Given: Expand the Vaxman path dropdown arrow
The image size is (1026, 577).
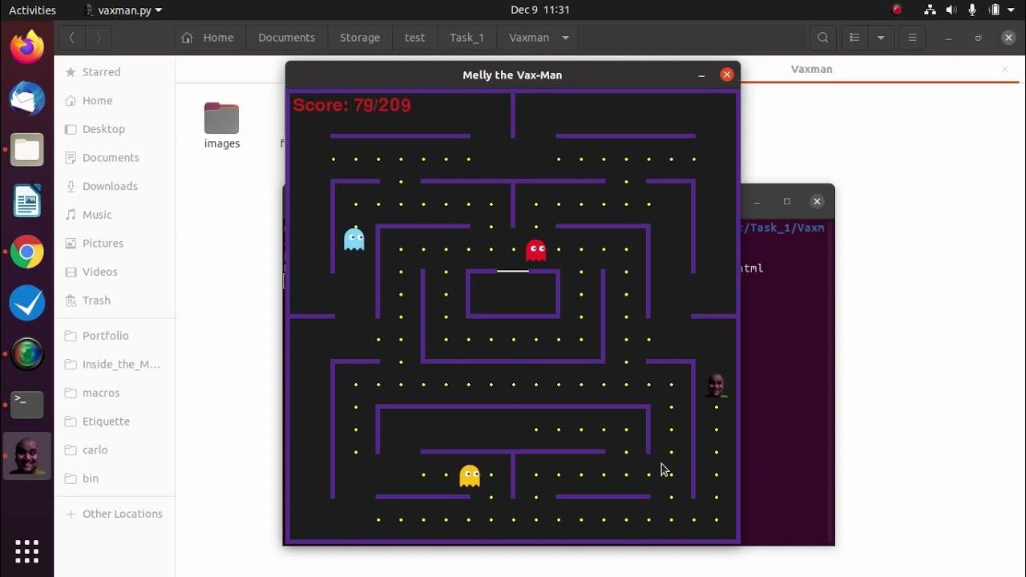Looking at the screenshot, I should pos(565,38).
